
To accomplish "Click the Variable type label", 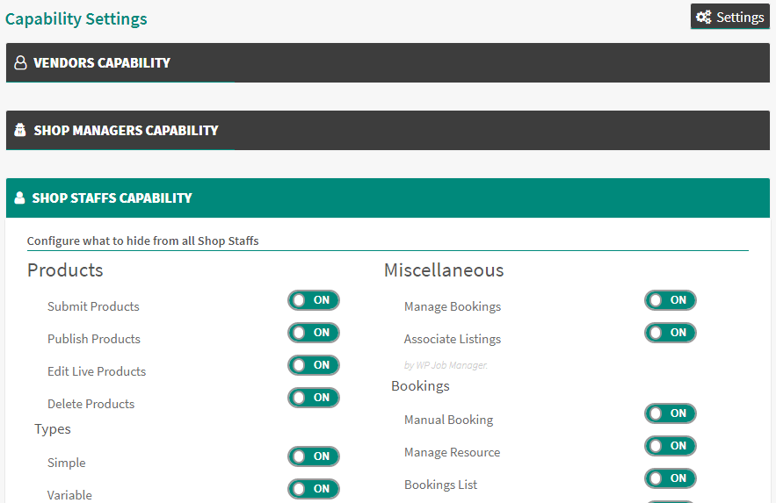I will 69,495.
